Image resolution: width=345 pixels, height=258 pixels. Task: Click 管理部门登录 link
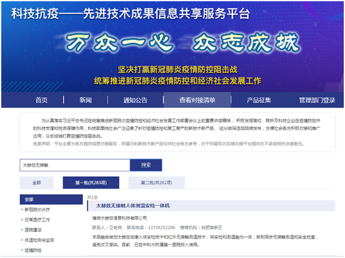[317, 100]
